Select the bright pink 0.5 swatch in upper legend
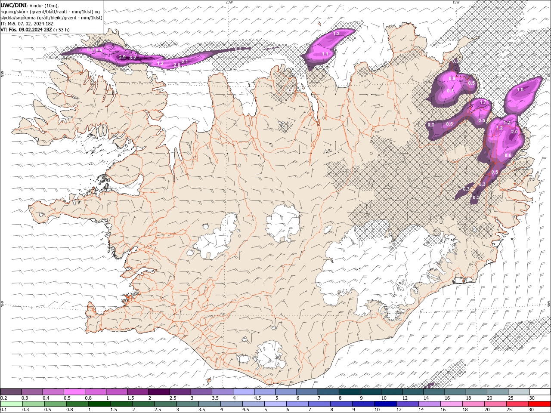 74,392
